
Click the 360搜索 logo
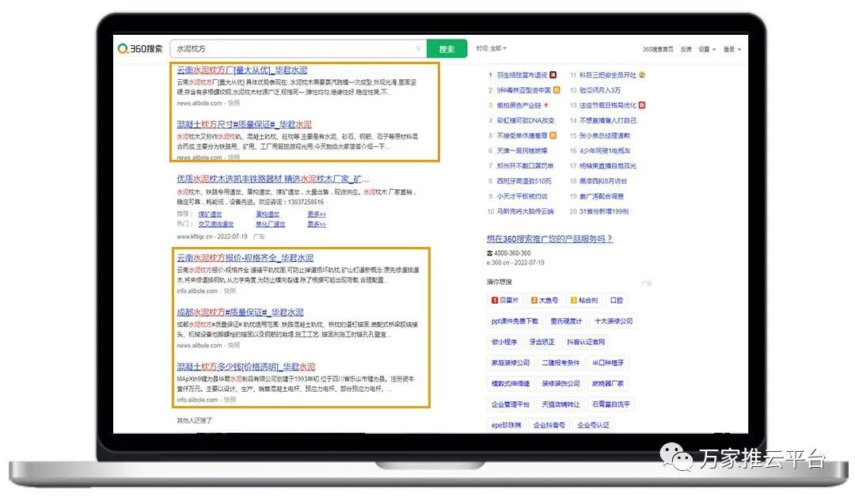tap(140, 49)
